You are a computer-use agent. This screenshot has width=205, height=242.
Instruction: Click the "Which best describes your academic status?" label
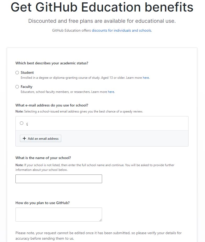point(52,63)
